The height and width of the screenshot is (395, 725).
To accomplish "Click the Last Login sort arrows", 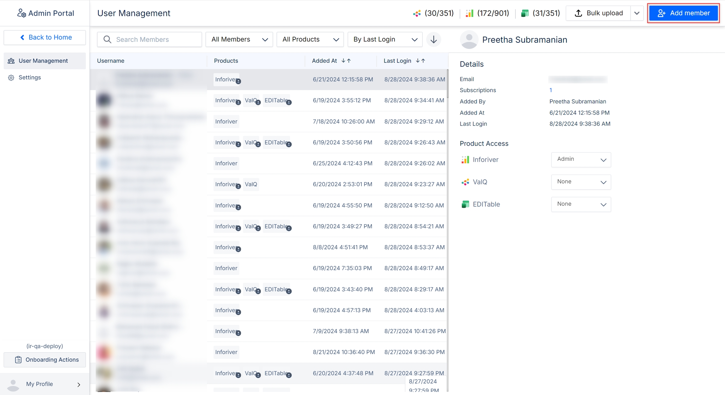I will [420, 61].
